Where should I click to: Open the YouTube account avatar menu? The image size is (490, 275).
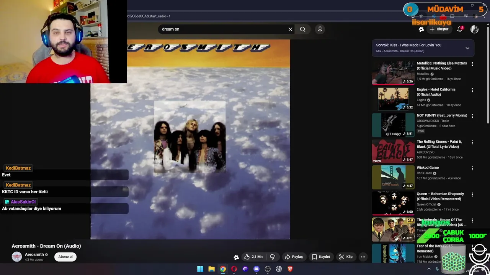click(474, 29)
